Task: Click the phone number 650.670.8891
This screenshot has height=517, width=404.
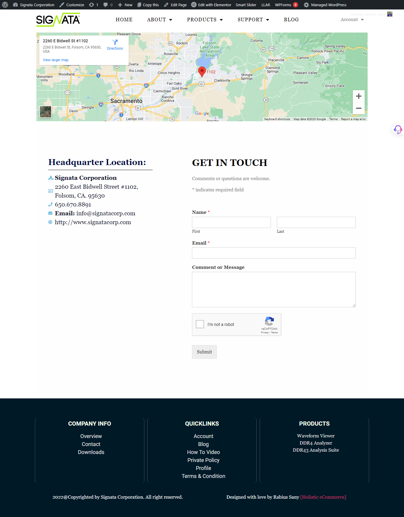Action: click(73, 204)
